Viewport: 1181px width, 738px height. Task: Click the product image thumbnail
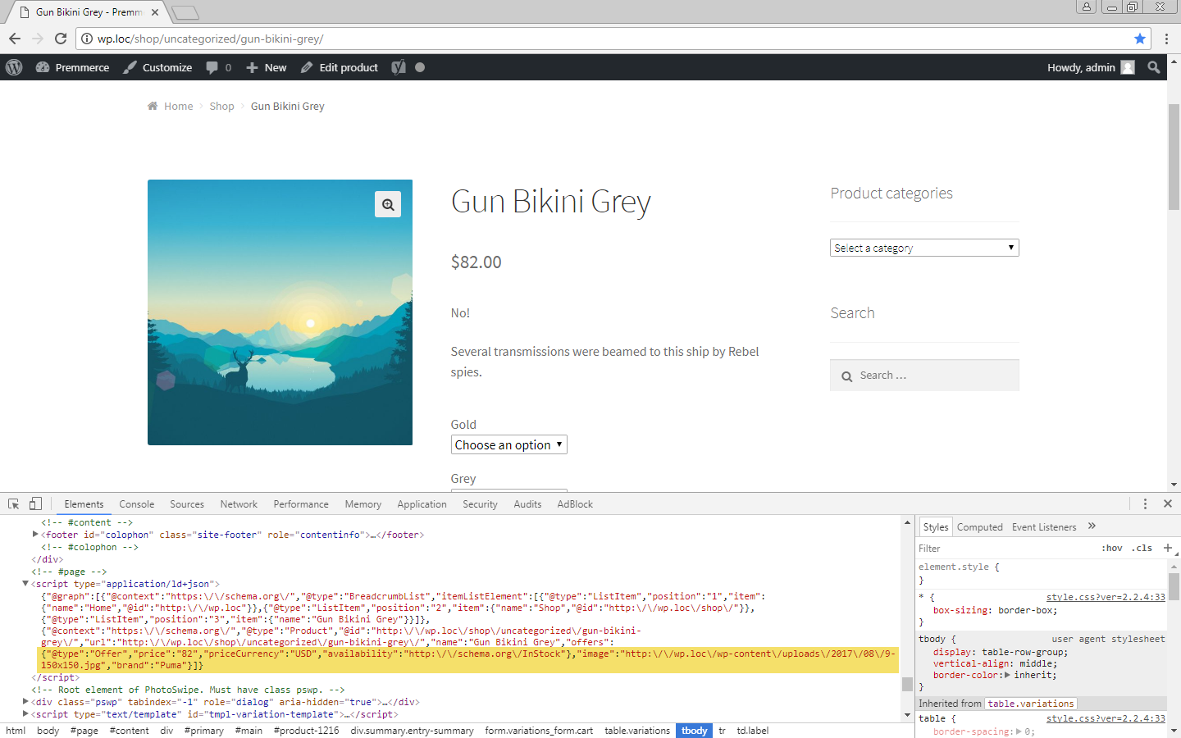280,312
